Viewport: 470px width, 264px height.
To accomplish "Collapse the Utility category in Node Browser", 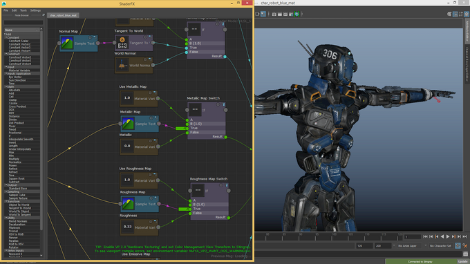I will click(x=6, y=218).
